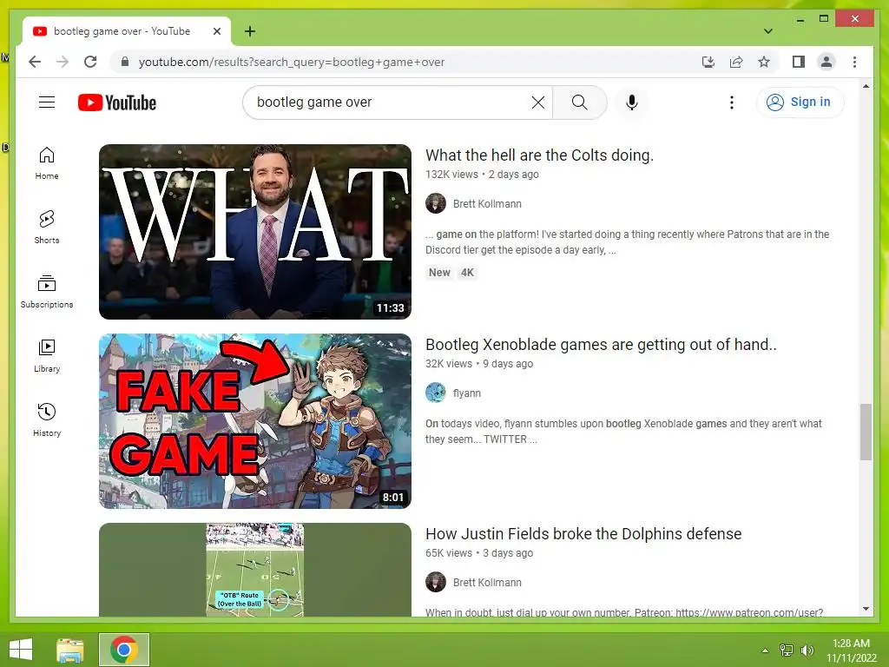This screenshot has width=889, height=667.
Task: Show hidden tray icons arrow
Action: pos(765,650)
